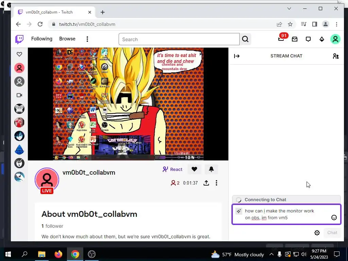Open the chat community users icon
Image resolution: width=348 pixels, height=261 pixels.
(335, 56)
